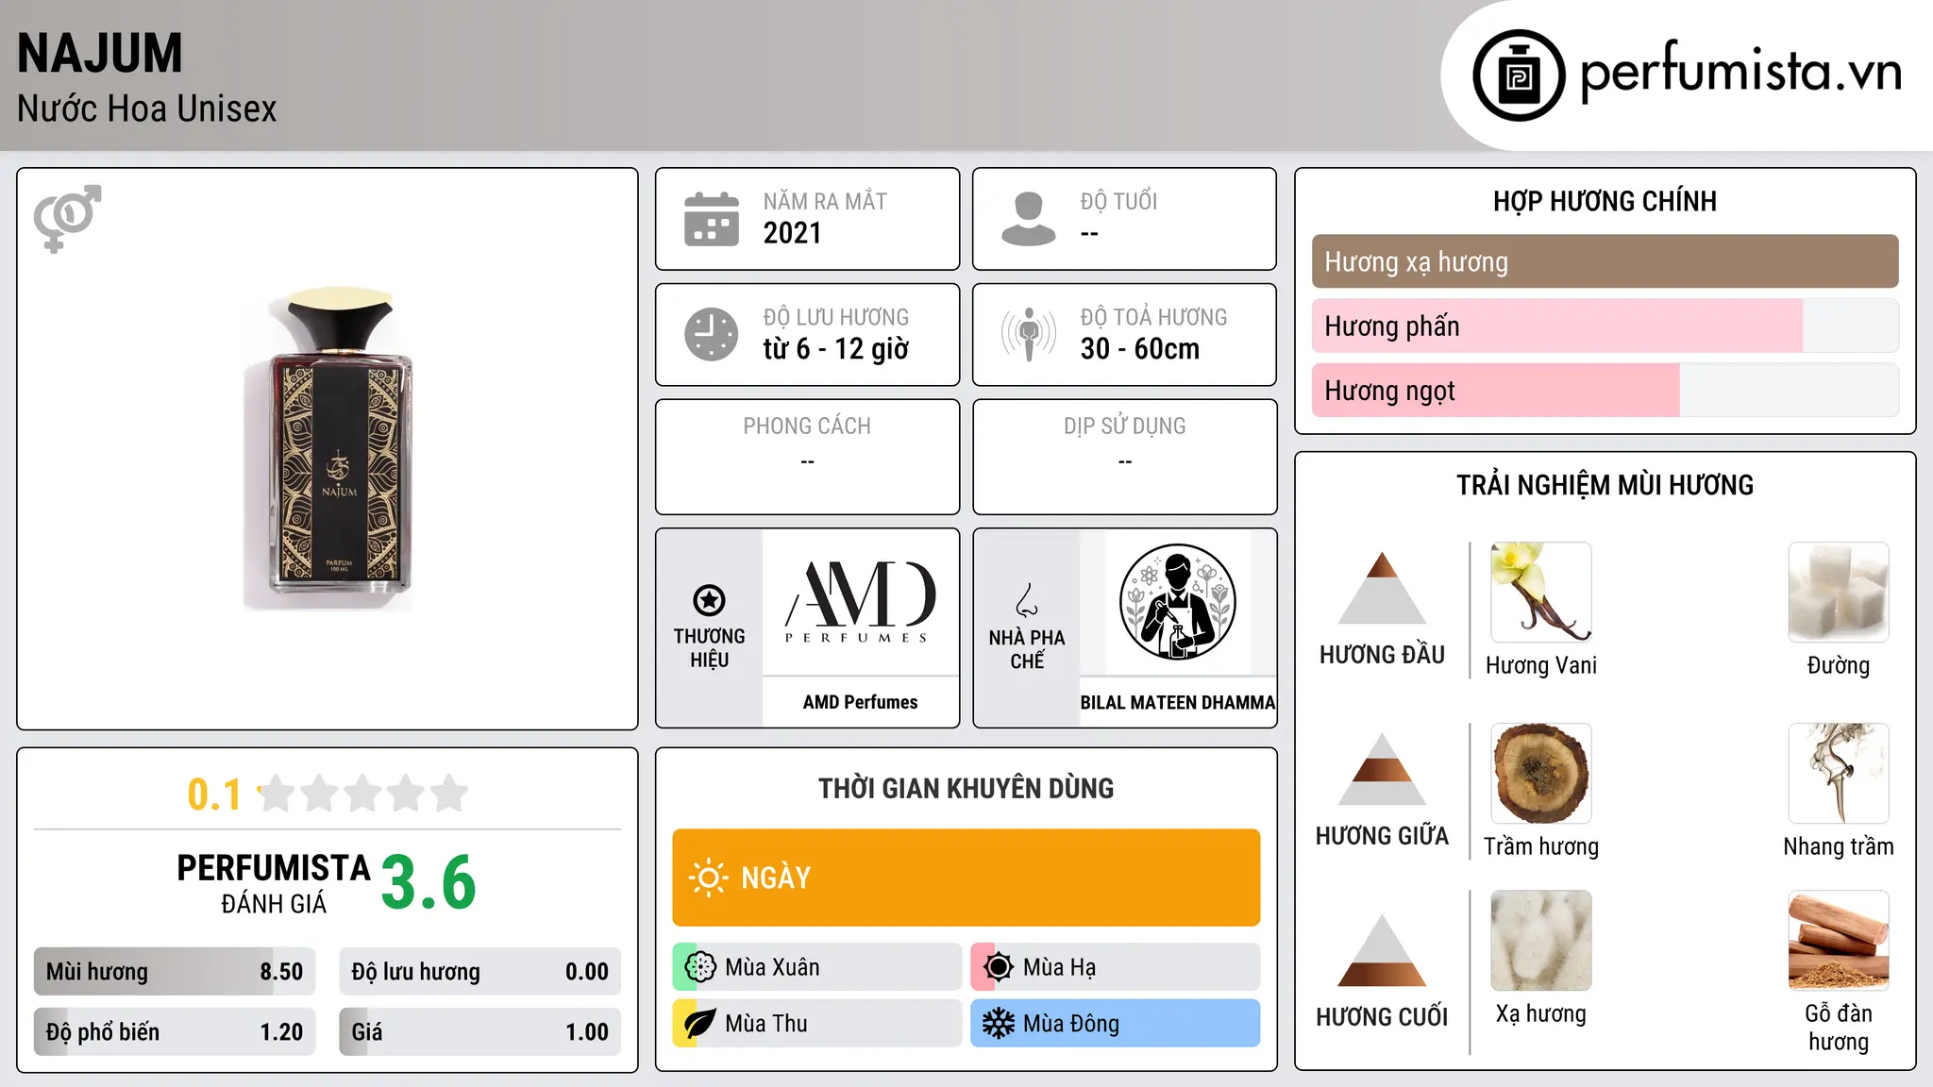Click the Hương xạ hương accord bar
The height and width of the screenshot is (1087, 1933).
pos(1605,261)
